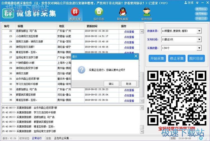Click log entry 15:42:09 宝妈经常交流学习群

tap(29, 131)
